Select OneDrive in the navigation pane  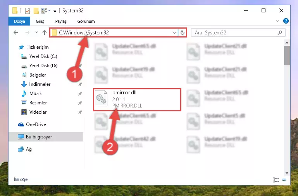pos(32,124)
